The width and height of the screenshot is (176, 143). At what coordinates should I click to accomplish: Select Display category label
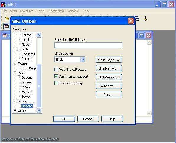23,101
